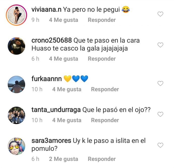The height and width of the screenshot is (168, 174).
Task: Open the crono250688 username link
Action: (x=52, y=40)
